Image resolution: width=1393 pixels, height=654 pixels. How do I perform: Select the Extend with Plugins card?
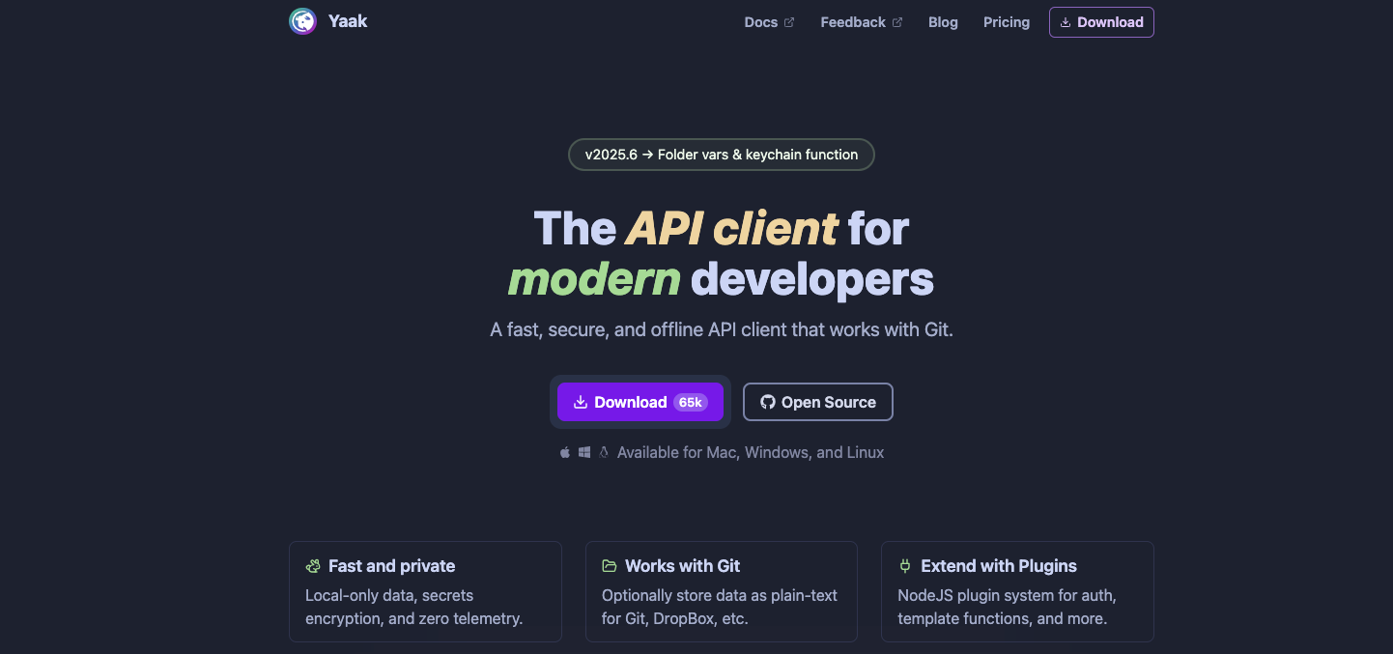[1017, 591]
